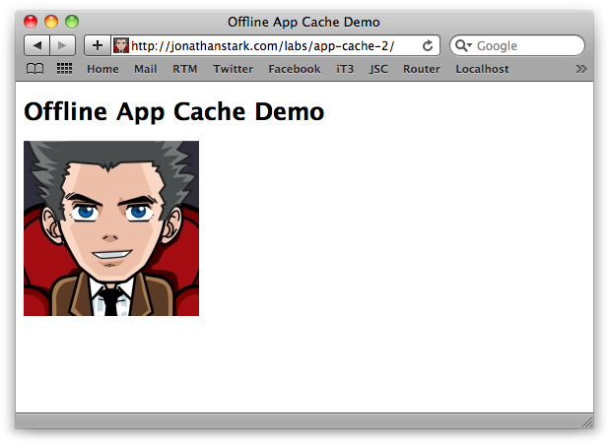This screenshot has height=443, width=609.
Task: Open the search magnifier dropdown
Action: click(463, 45)
